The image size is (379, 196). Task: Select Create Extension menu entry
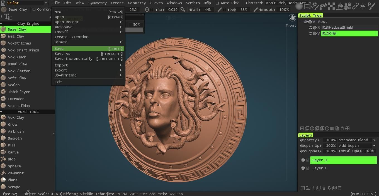point(88,37)
